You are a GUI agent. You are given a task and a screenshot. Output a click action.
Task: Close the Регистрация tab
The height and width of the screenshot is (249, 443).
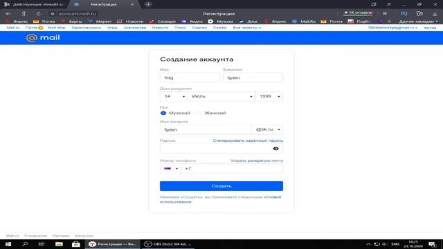[x=132, y=4]
